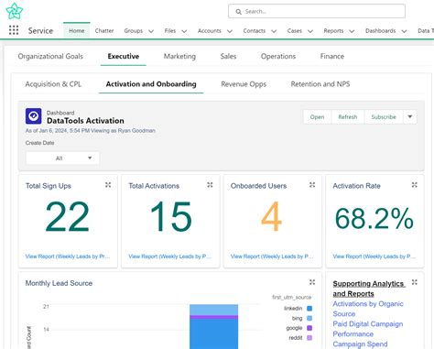Click the Total Sign Ups value 22
The image size is (434, 349).
(x=67, y=217)
